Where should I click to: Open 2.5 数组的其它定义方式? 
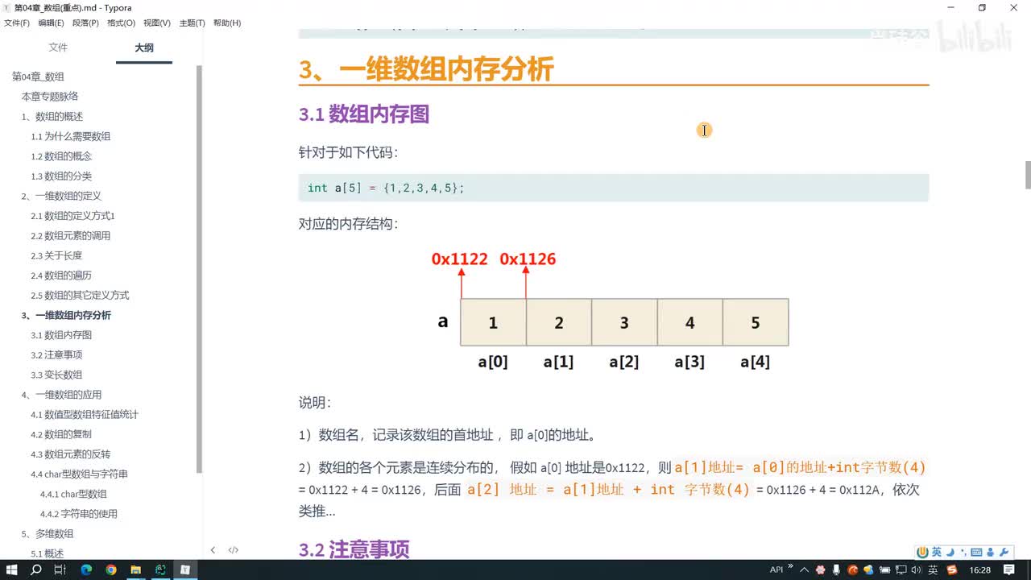coord(80,296)
